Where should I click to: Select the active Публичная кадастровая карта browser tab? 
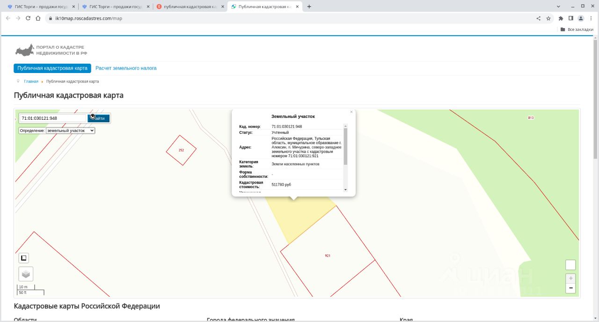pyautogui.click(x=265, y=7)
